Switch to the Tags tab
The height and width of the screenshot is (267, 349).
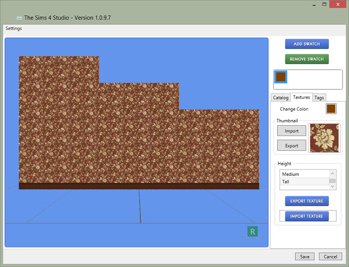point(319,98)
